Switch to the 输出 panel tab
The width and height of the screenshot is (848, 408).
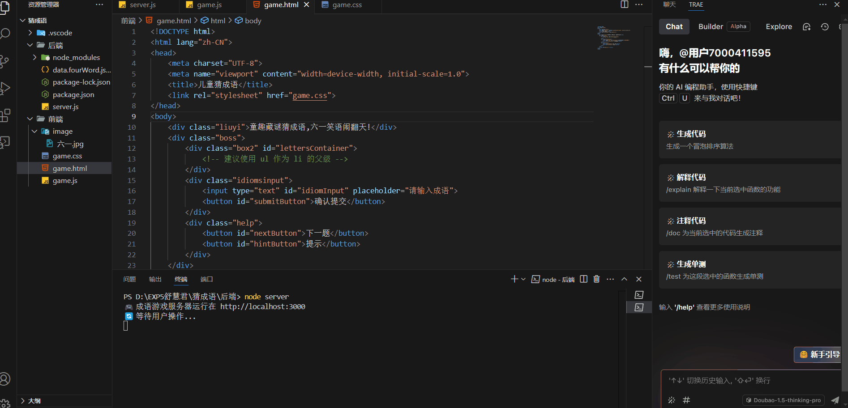[155, 279]
